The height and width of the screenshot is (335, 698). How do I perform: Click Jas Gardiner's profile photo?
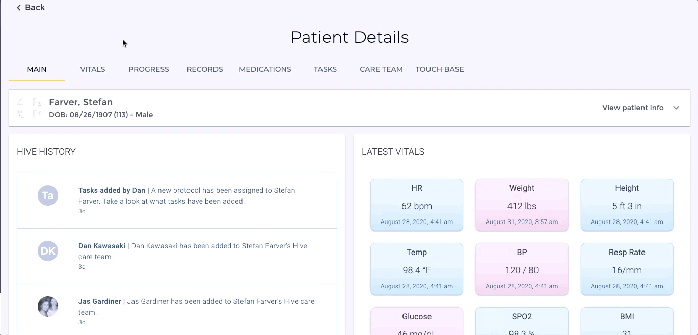[48, 306]
